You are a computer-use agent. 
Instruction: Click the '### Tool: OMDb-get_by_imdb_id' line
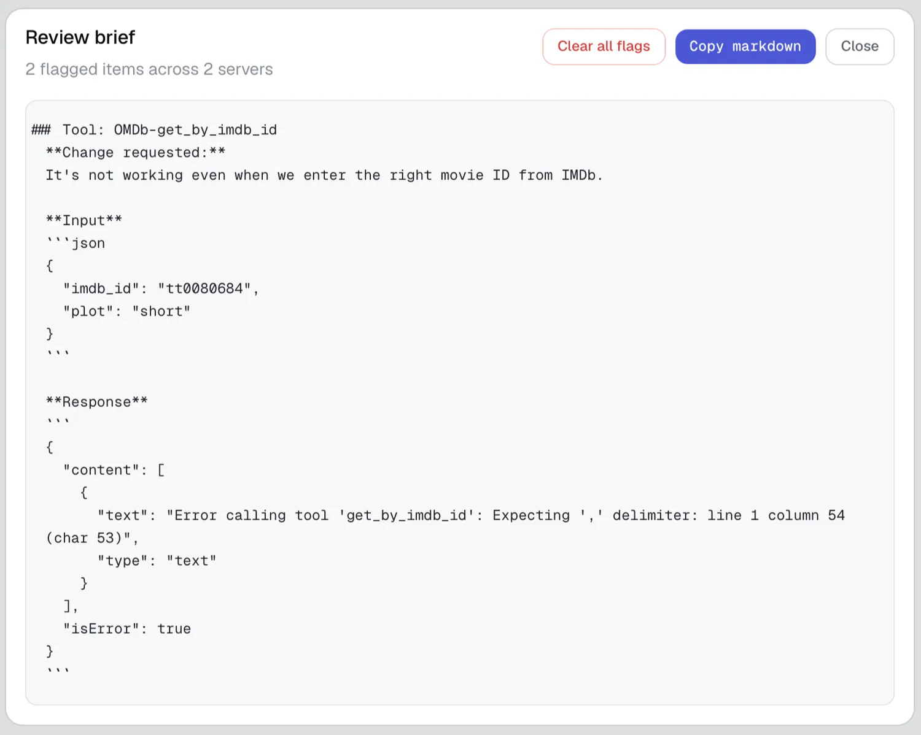(x=154, y=130)
